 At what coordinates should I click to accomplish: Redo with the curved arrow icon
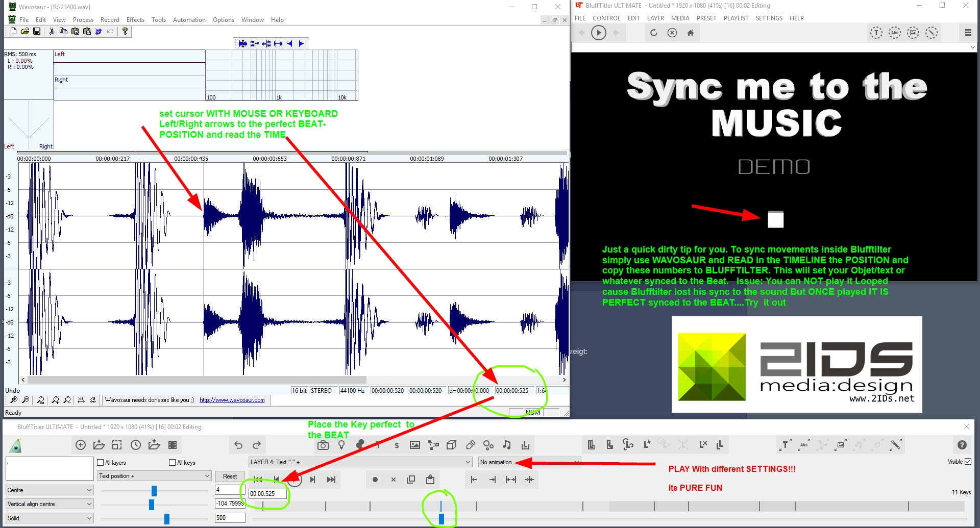pos(257,445)
